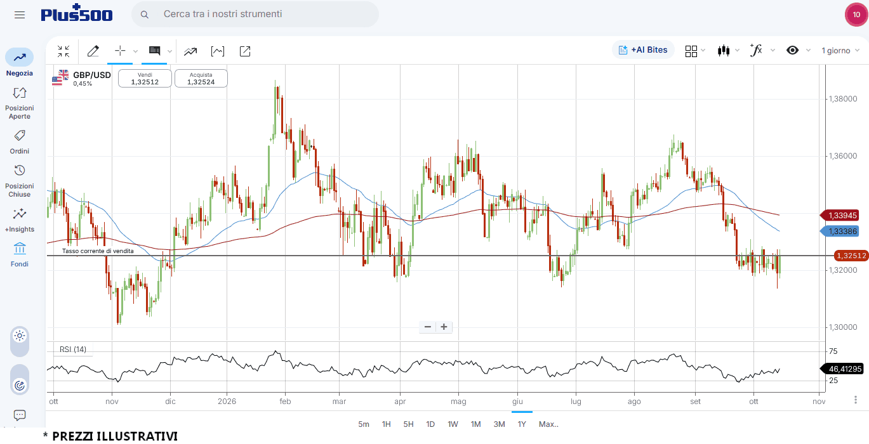
Task: Select the 3M time range
Action: (x=499, y=424)
